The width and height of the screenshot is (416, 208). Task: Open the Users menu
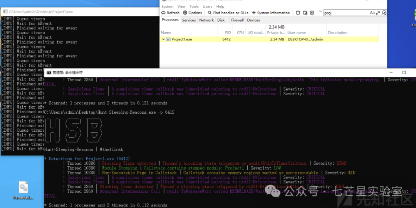208,7
